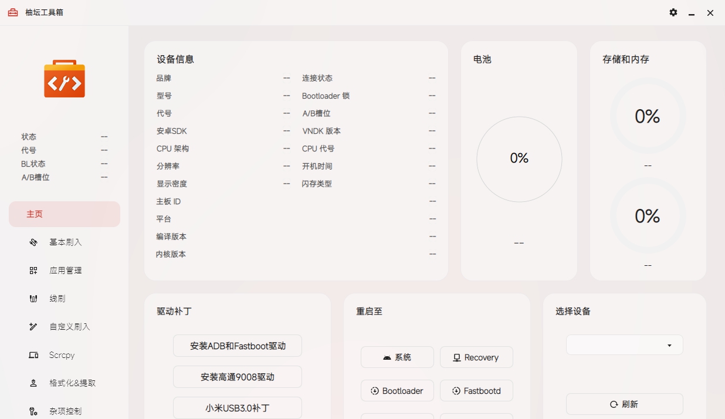Open 杂项控制 in the sidebar
The width and height of the screenshot is (725, 419).
click(x=65, y=411)
